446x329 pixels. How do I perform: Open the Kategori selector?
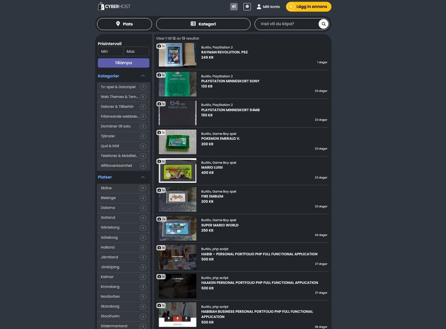point(203,24)
